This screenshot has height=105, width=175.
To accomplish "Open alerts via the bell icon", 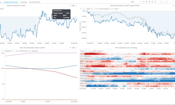I will point(155,2).
